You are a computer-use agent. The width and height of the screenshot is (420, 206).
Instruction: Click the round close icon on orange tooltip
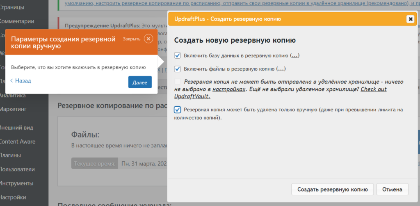148,39
